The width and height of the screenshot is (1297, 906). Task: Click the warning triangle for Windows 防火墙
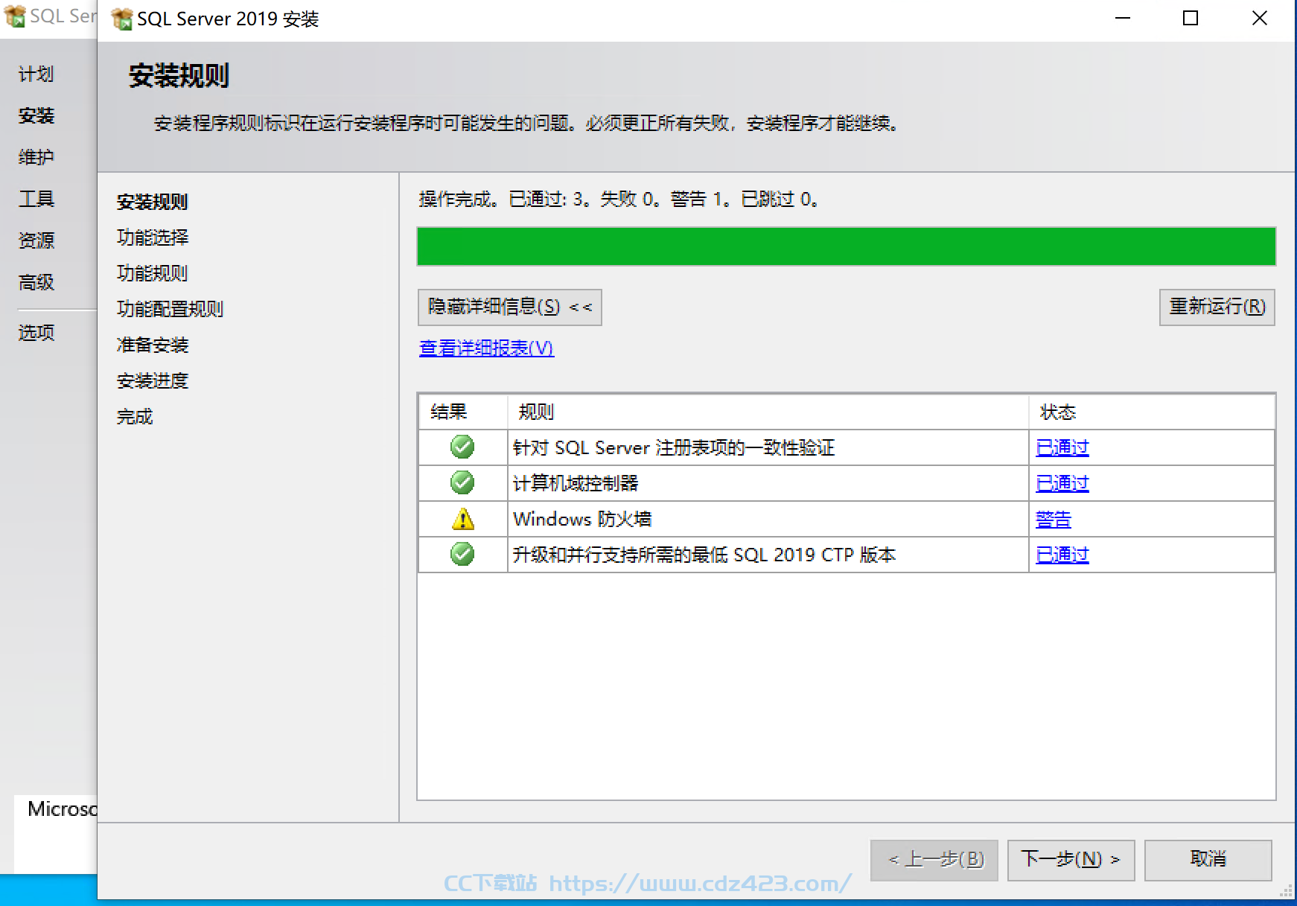click(462, 518)
